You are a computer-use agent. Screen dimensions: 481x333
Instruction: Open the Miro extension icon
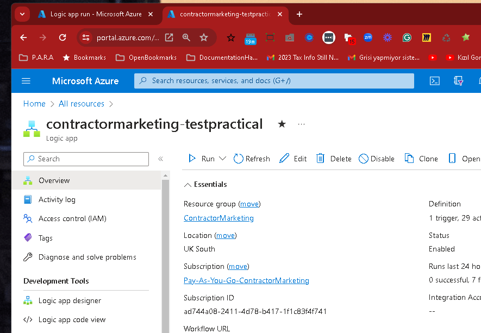pos(427,37)
